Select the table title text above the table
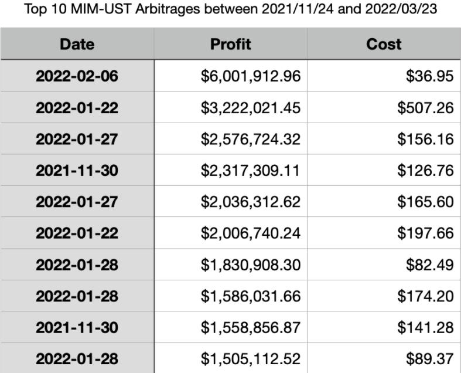 231,10
